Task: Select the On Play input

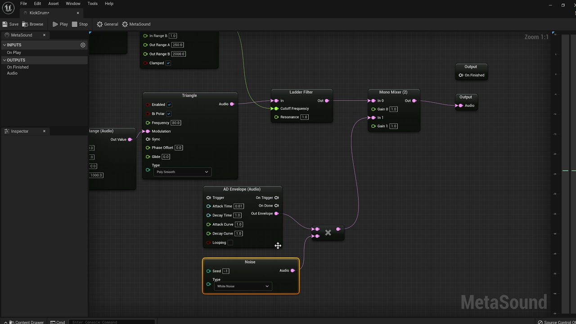Action: pos(14,53)
